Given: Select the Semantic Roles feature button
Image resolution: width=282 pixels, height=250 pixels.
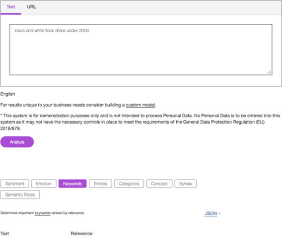Looking at the screenshot, I should point(20,194).
